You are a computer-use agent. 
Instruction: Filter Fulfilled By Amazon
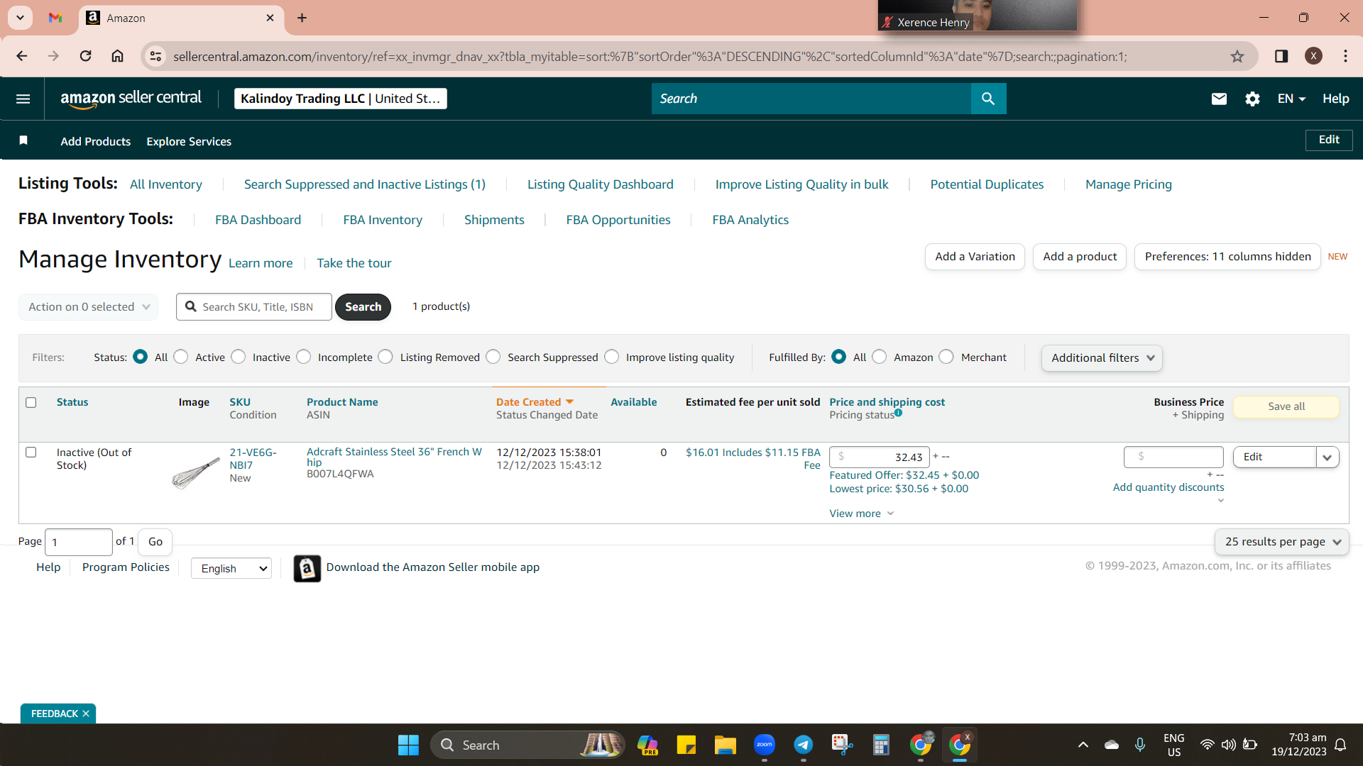(x=880, y=357)
